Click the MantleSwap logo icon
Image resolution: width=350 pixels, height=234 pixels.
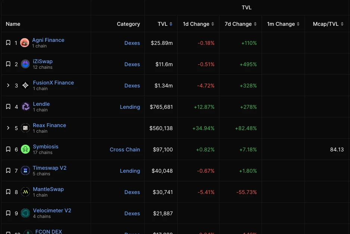25,192
